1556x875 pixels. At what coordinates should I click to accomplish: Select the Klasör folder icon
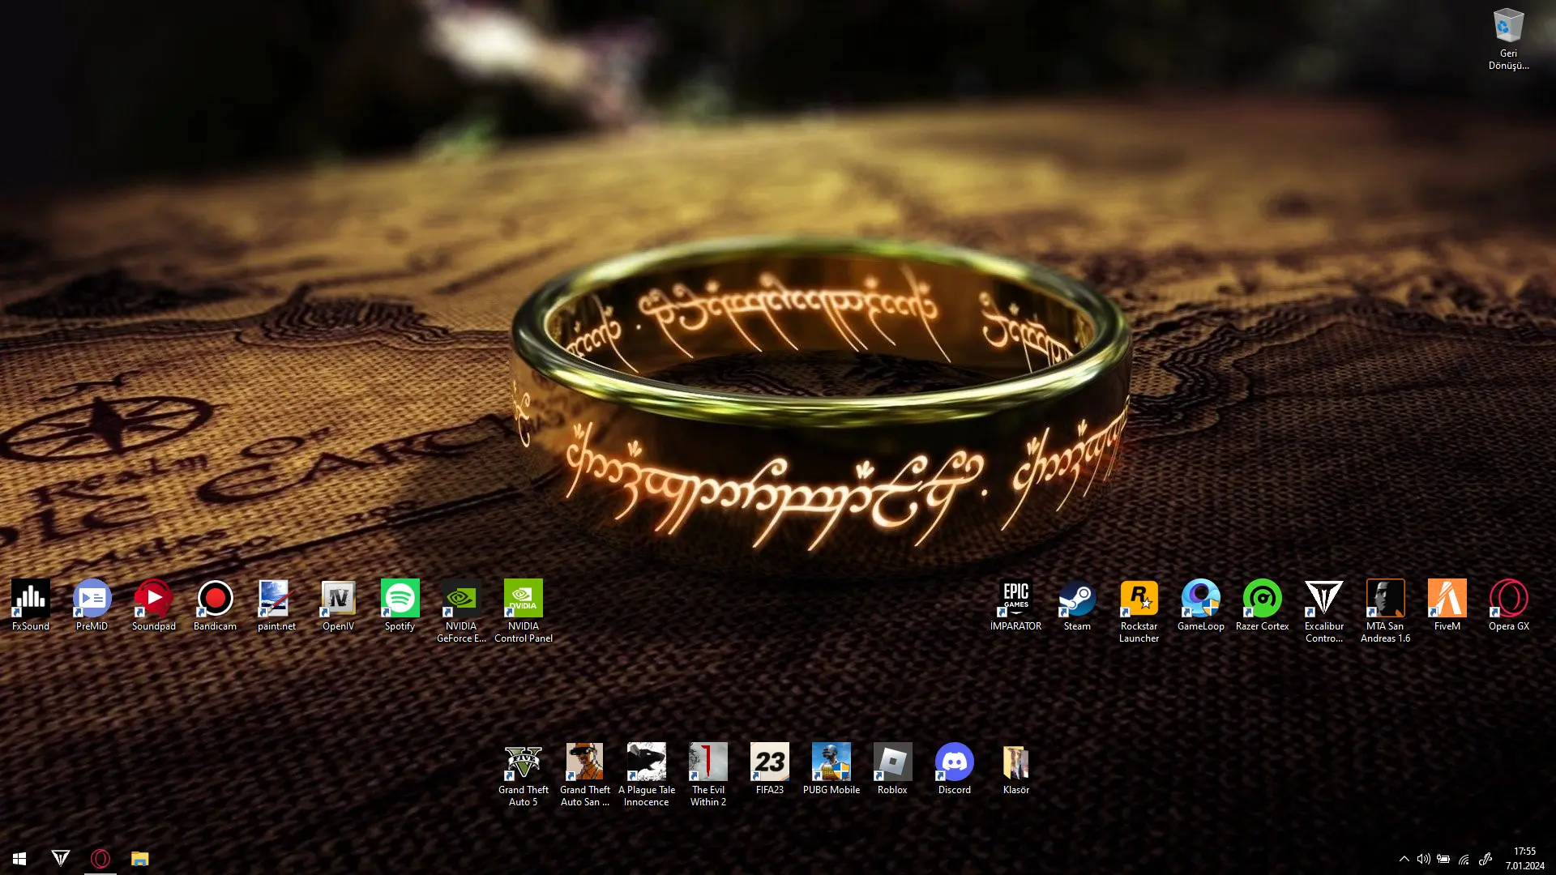[x=1015, y=769]
